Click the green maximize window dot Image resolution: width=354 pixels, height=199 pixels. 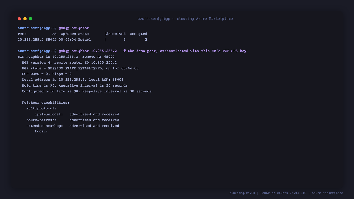[30, 19]
